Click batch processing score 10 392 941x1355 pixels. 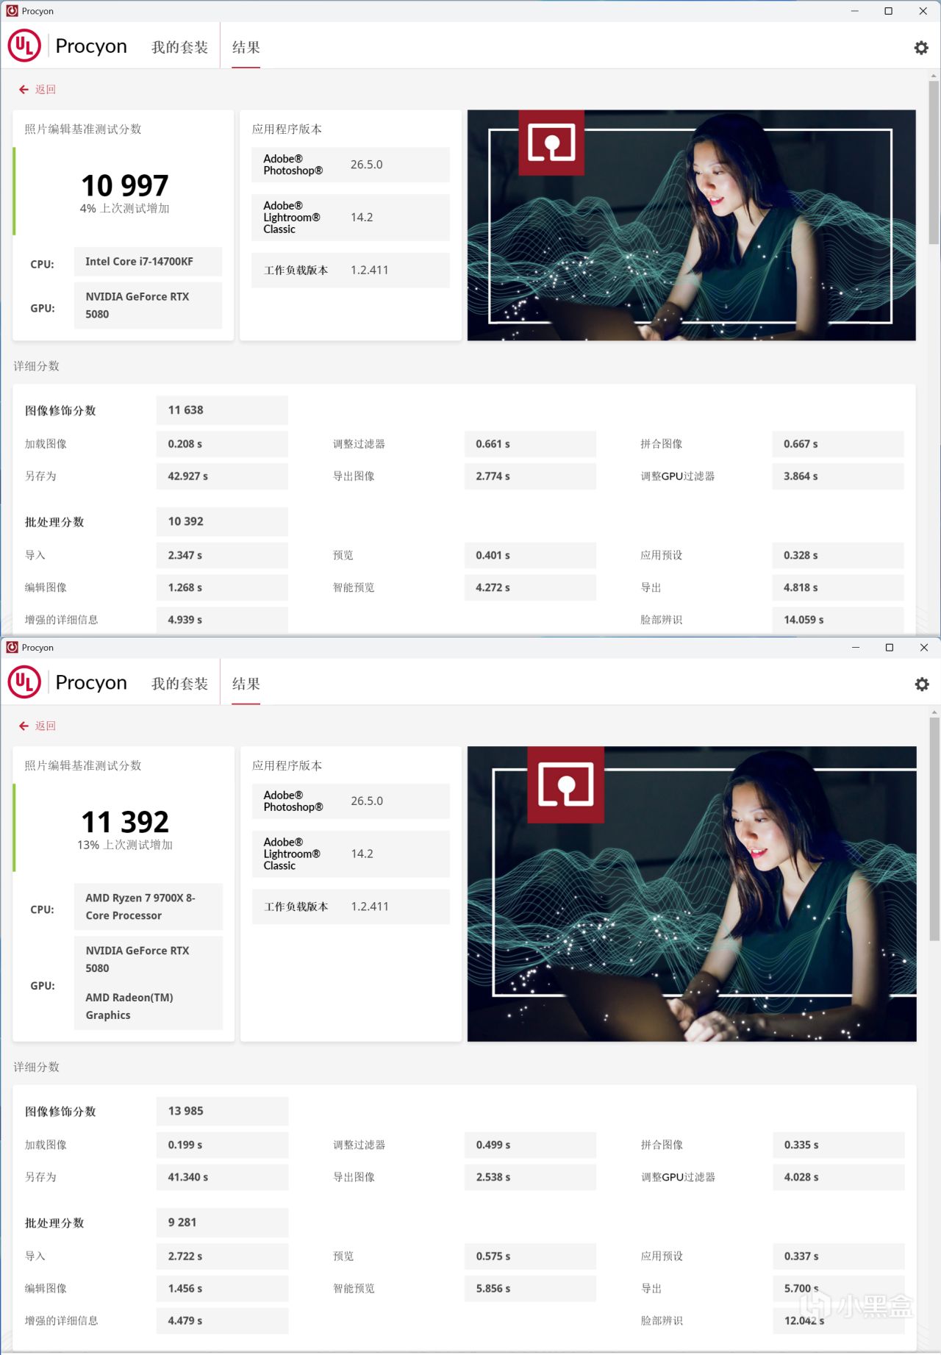click(x=222, y=521)
